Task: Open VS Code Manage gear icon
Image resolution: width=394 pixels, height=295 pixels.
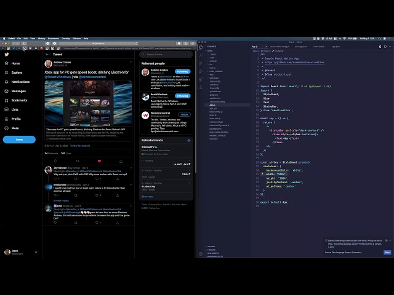Action: [201, 254]
